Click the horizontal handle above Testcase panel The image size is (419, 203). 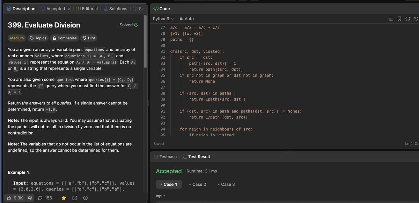(x=289, y=150)
